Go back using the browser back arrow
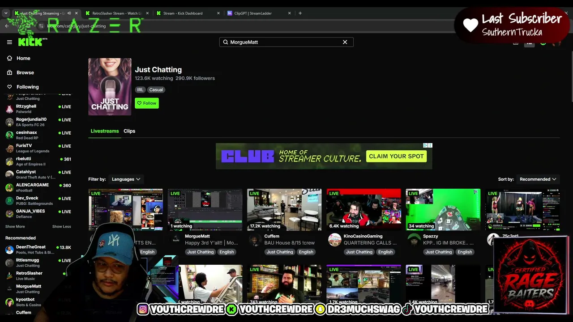 click(7, 26)
